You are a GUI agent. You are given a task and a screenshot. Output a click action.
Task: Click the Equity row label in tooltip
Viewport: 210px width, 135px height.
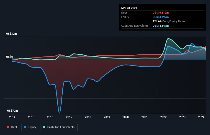tap(125, 17)
